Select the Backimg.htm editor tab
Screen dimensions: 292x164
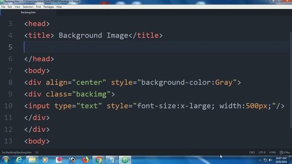[28, 12]
